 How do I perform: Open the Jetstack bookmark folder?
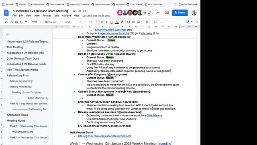(x=8, y=4)
